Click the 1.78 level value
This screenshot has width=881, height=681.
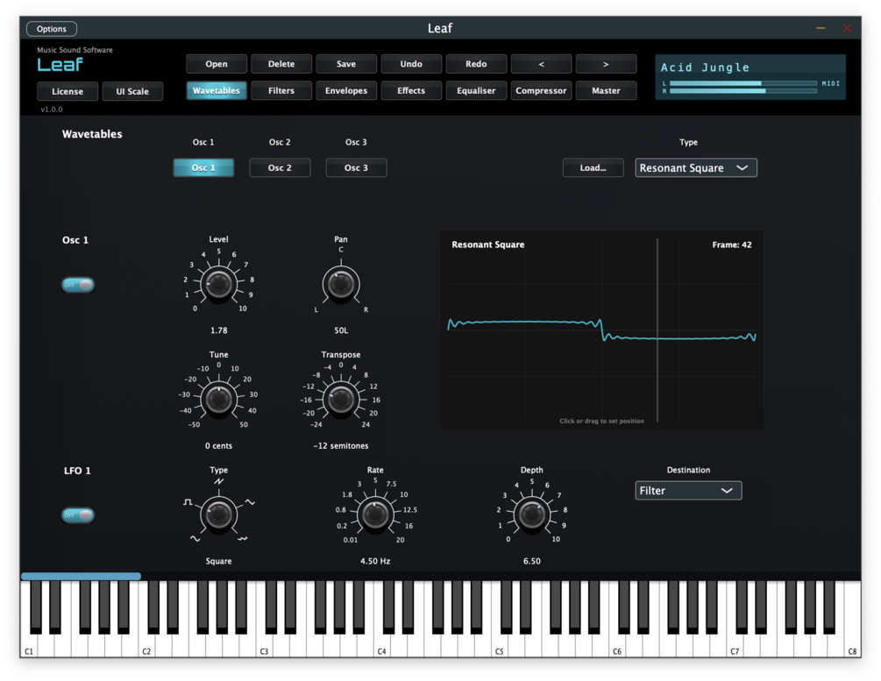[x=218, y=330]
